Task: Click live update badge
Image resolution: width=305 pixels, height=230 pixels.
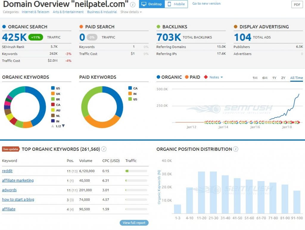Action: 11,149
